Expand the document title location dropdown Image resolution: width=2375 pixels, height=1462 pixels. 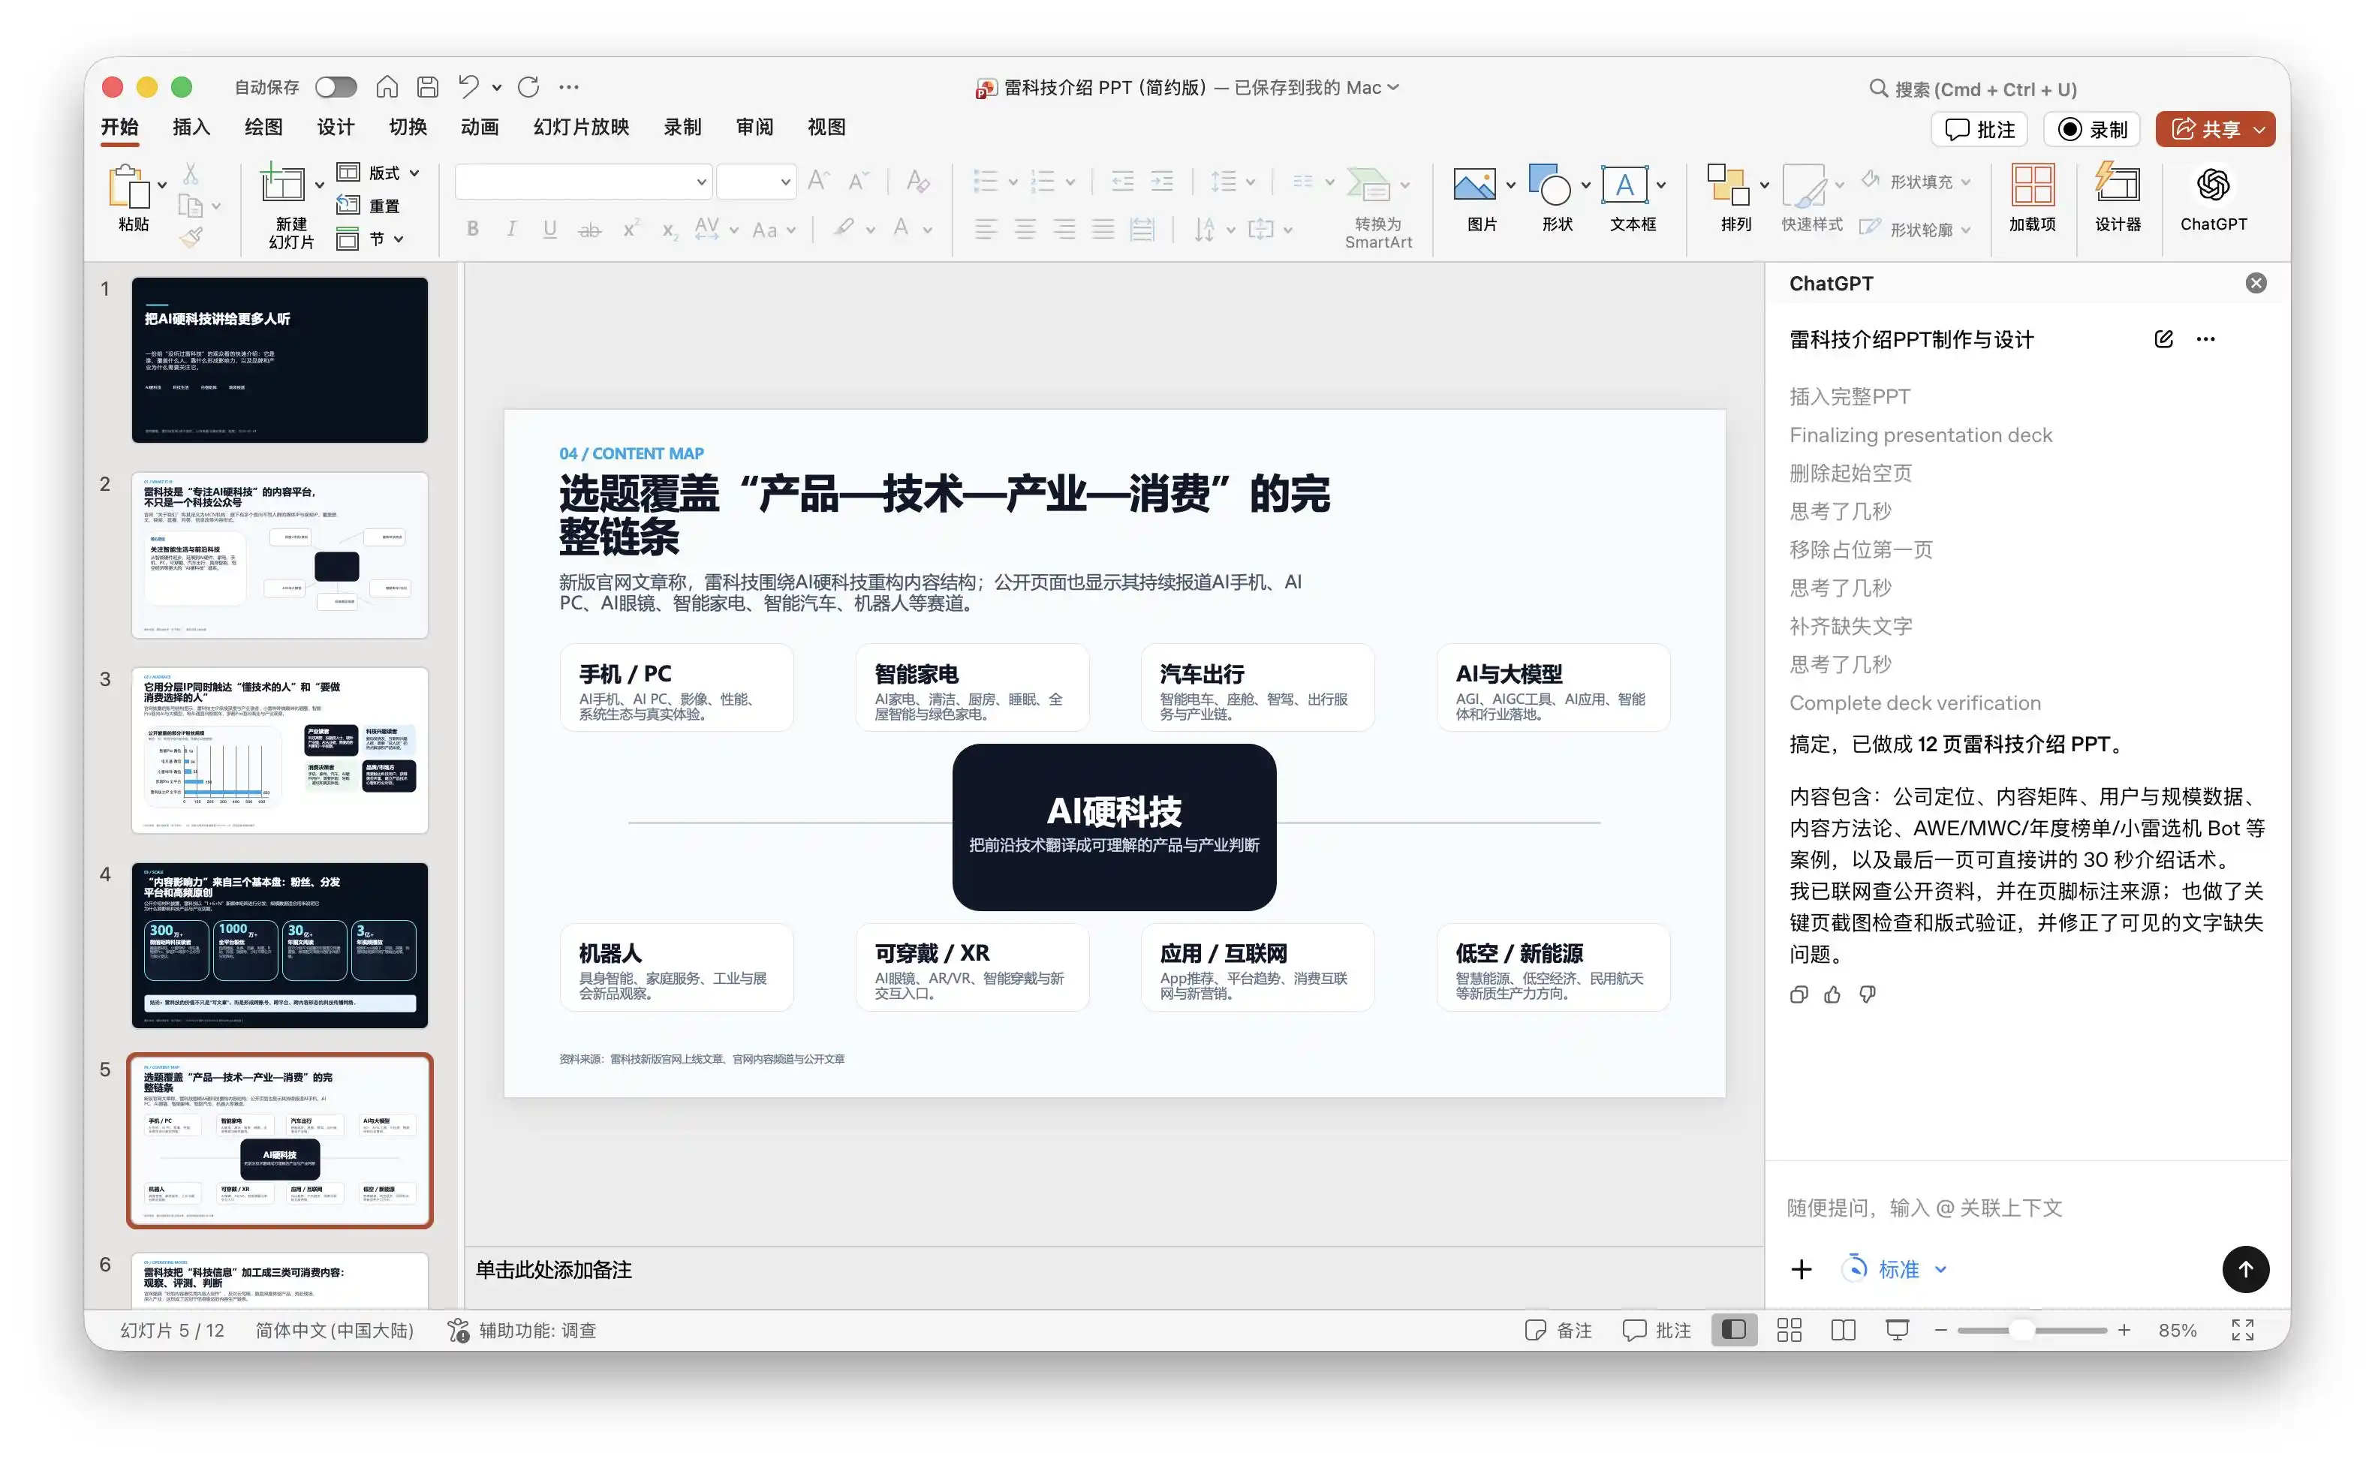click(1393, 87)
